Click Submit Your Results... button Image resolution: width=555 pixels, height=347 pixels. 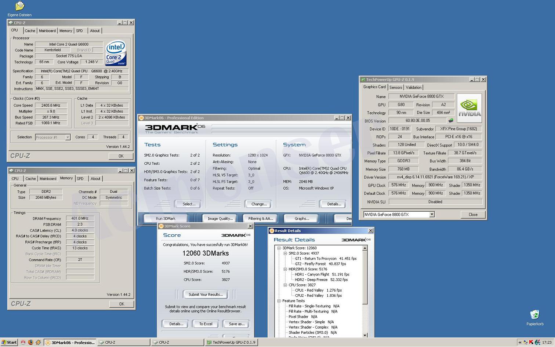(206, 294)
